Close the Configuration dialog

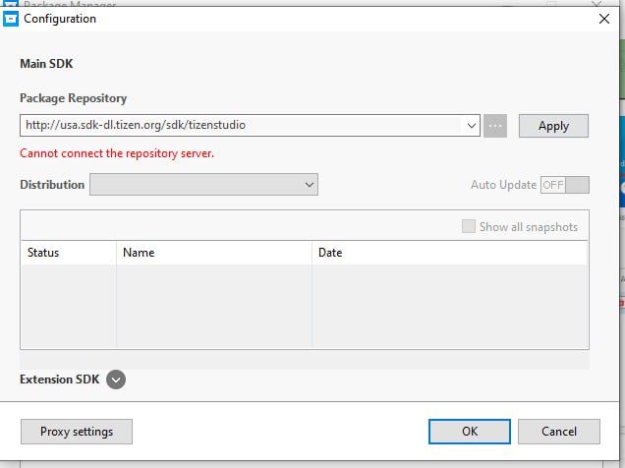coord(603,19)
